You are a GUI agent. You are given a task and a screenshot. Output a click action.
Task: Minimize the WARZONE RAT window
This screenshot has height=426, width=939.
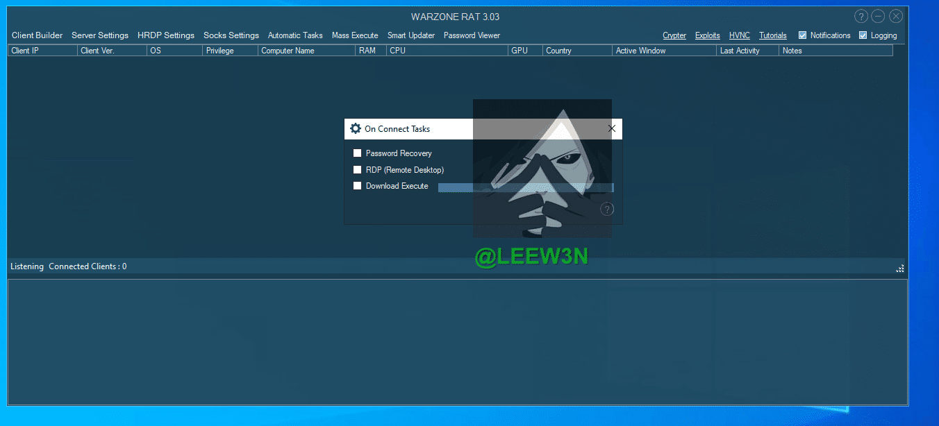(879, 17)
